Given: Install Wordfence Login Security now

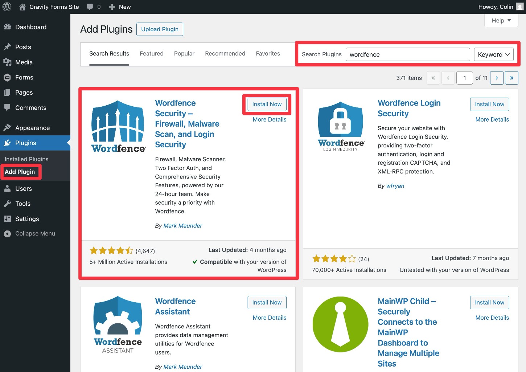Looking at the screenshot, I should [x=490, y=104].
